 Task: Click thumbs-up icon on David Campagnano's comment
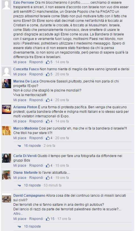click(48, 219)
